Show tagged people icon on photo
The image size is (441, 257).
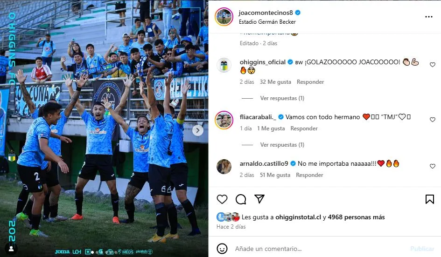tap(12, 249)
